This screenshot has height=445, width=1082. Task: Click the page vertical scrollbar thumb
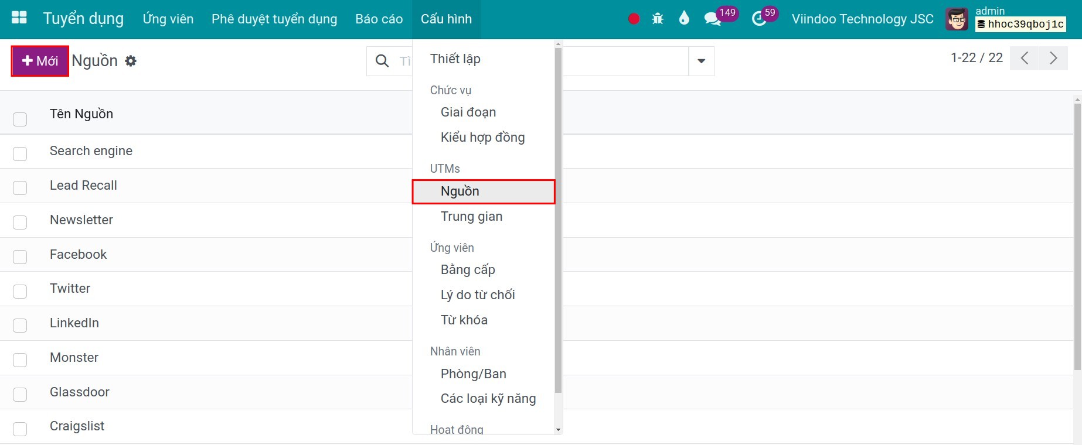pos(1077,237)
